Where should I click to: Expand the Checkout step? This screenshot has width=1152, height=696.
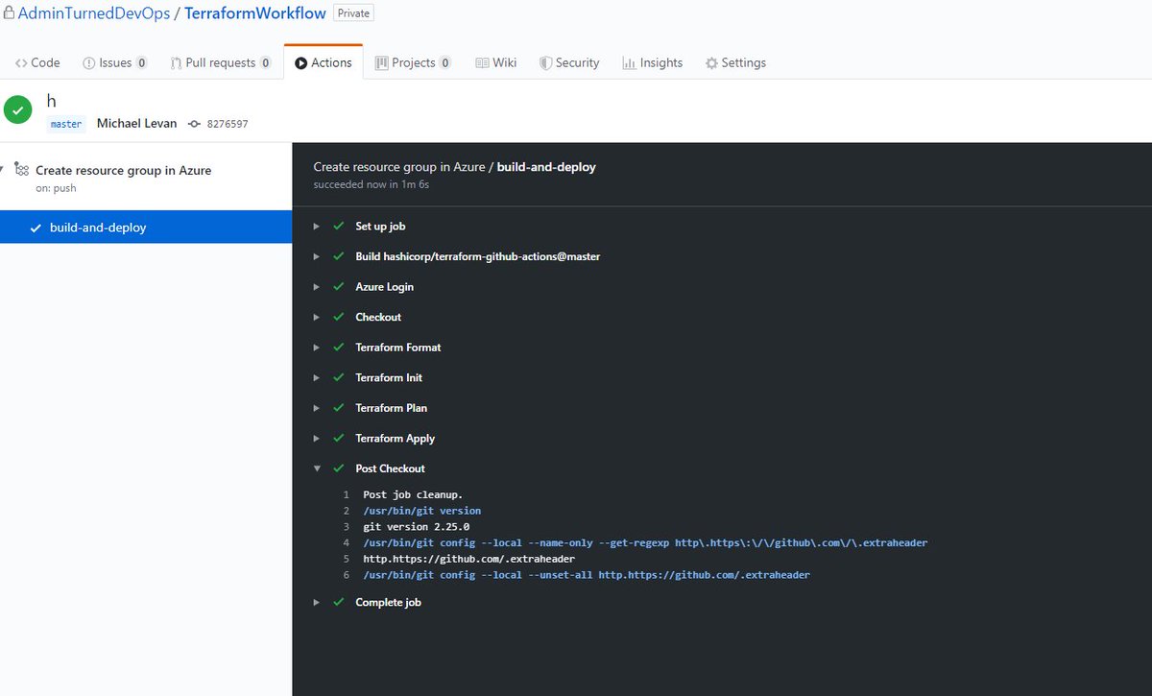click(x=317, y=317)
